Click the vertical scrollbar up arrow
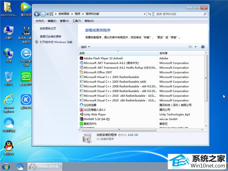Image resolution: width=228 pixels, height=171 pixels. [206, 52]
